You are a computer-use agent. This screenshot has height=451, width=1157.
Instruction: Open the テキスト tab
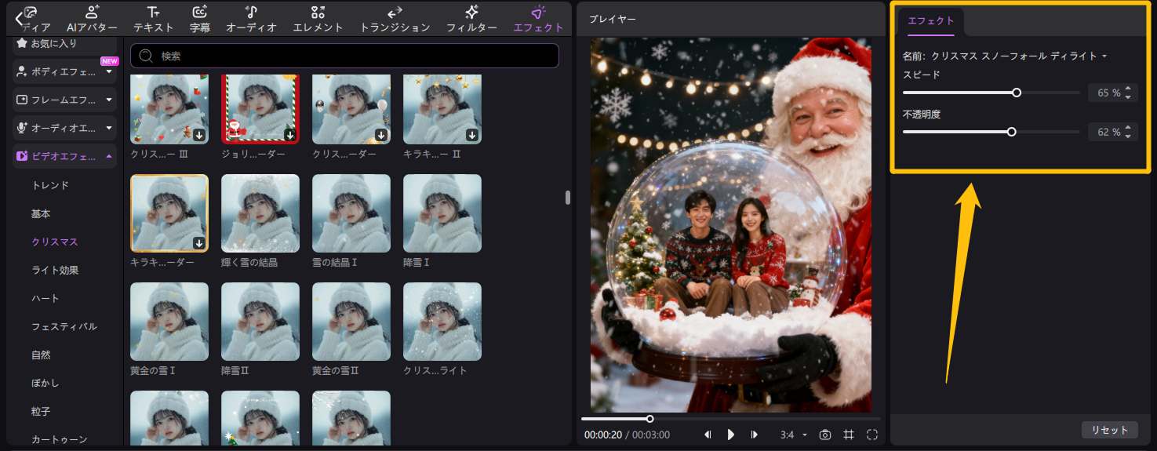tap(153, 19)
